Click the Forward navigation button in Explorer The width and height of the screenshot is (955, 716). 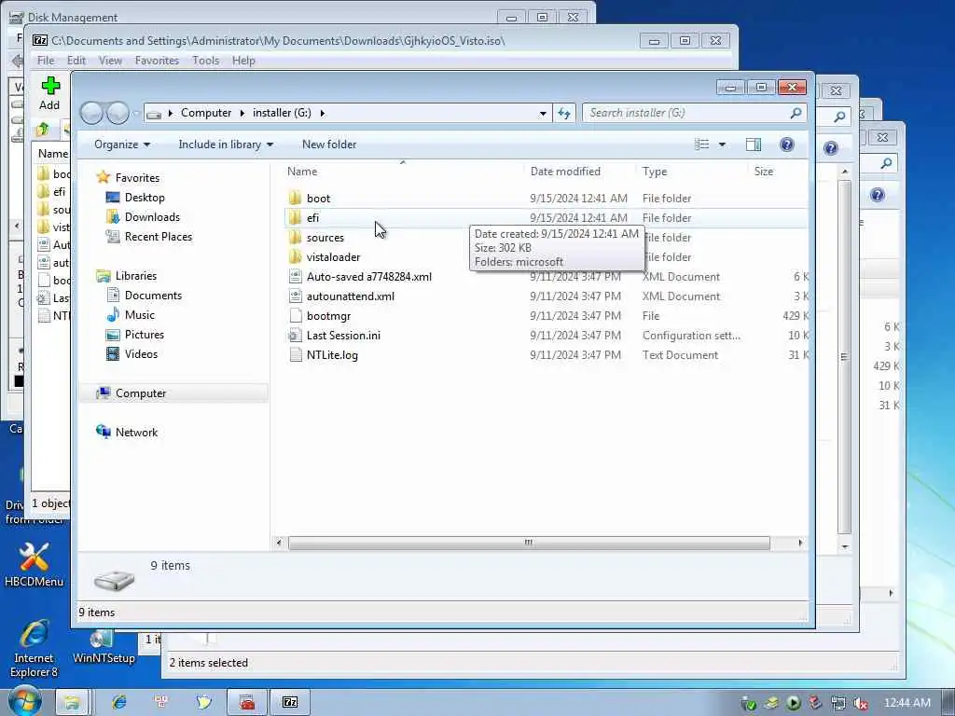pos(118,113)
